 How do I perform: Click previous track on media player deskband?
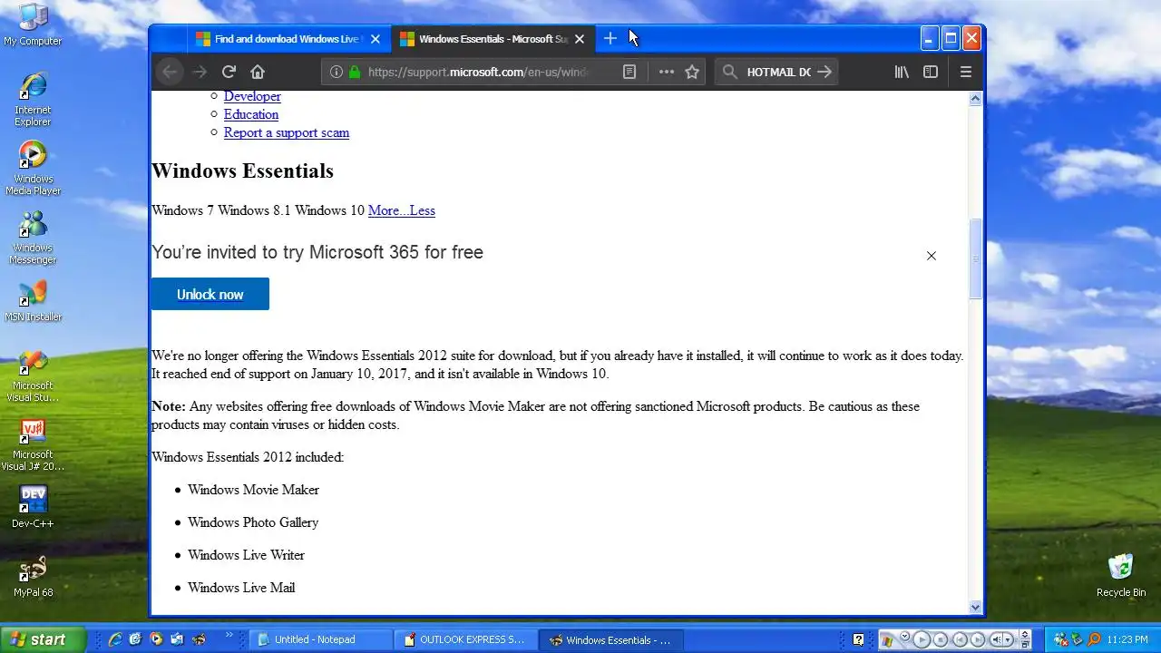[x=960, y=639]
